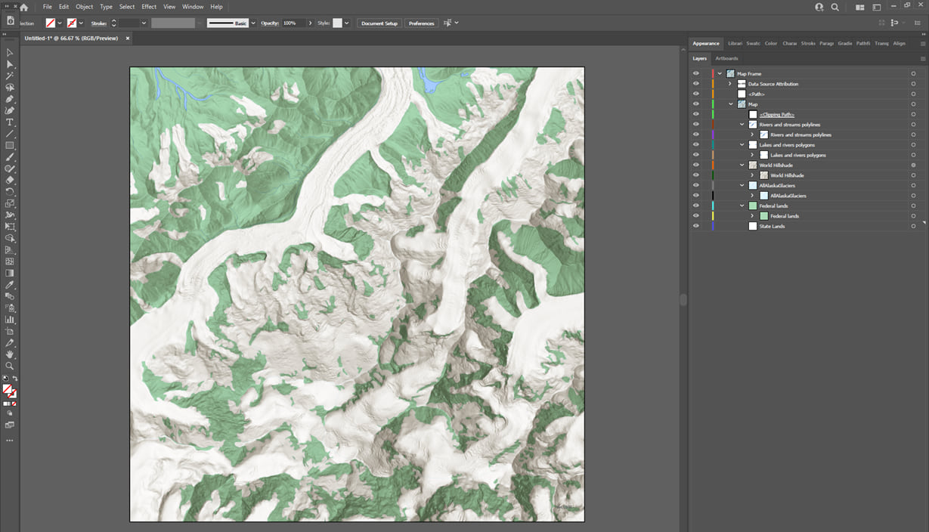Activate the Eyedropper tool
Image resolution: width=929 pixels, height=532 pixels.
click(10, 285)
